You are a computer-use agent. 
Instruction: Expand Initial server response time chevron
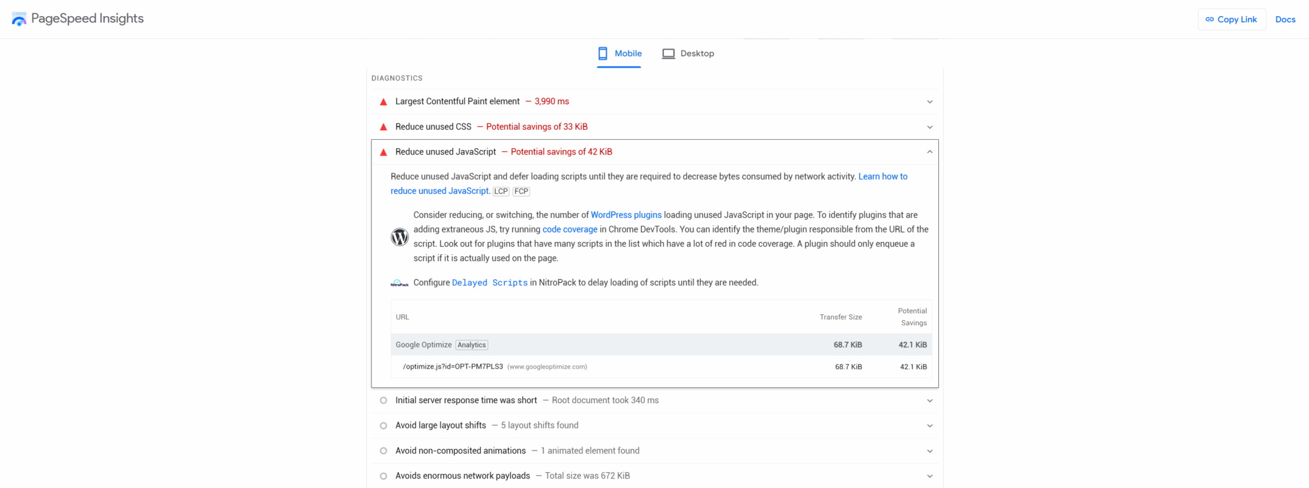click(x=930, y=400)
